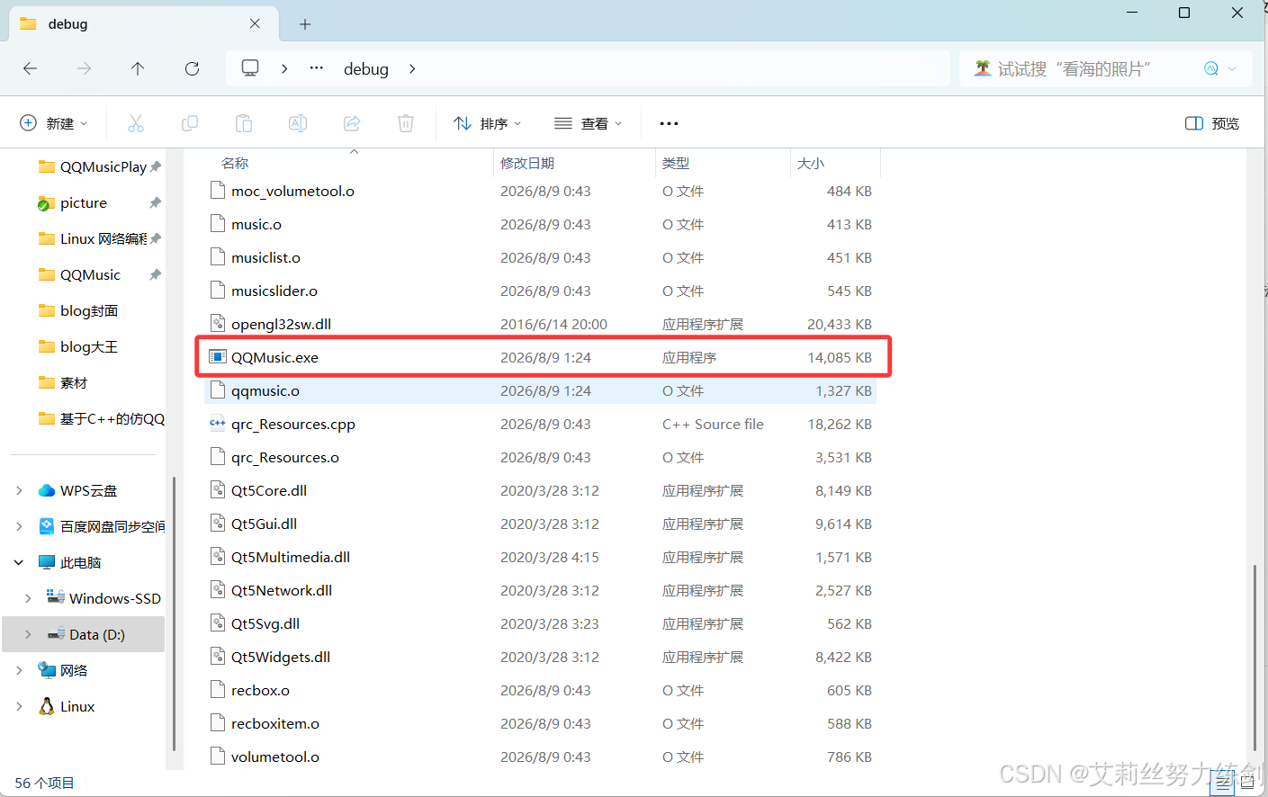Add a new File Explorer tab

click(305, 24)
